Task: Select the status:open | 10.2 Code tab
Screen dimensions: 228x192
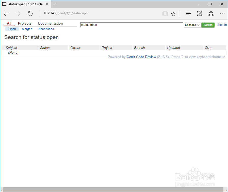Action: [x=25, y=4]
